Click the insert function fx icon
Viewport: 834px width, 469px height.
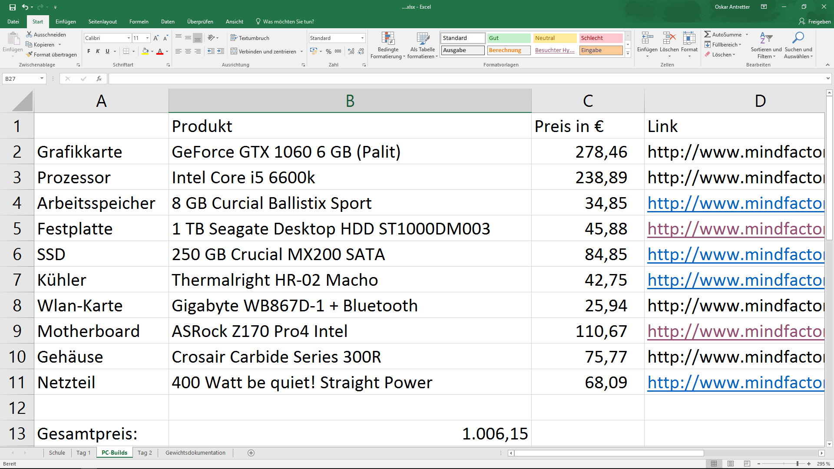(x=99, y=79)
